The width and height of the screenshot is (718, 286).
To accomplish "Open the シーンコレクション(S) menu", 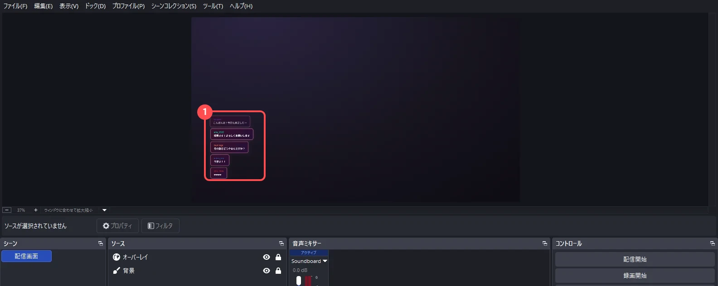I will pos(174,6).
